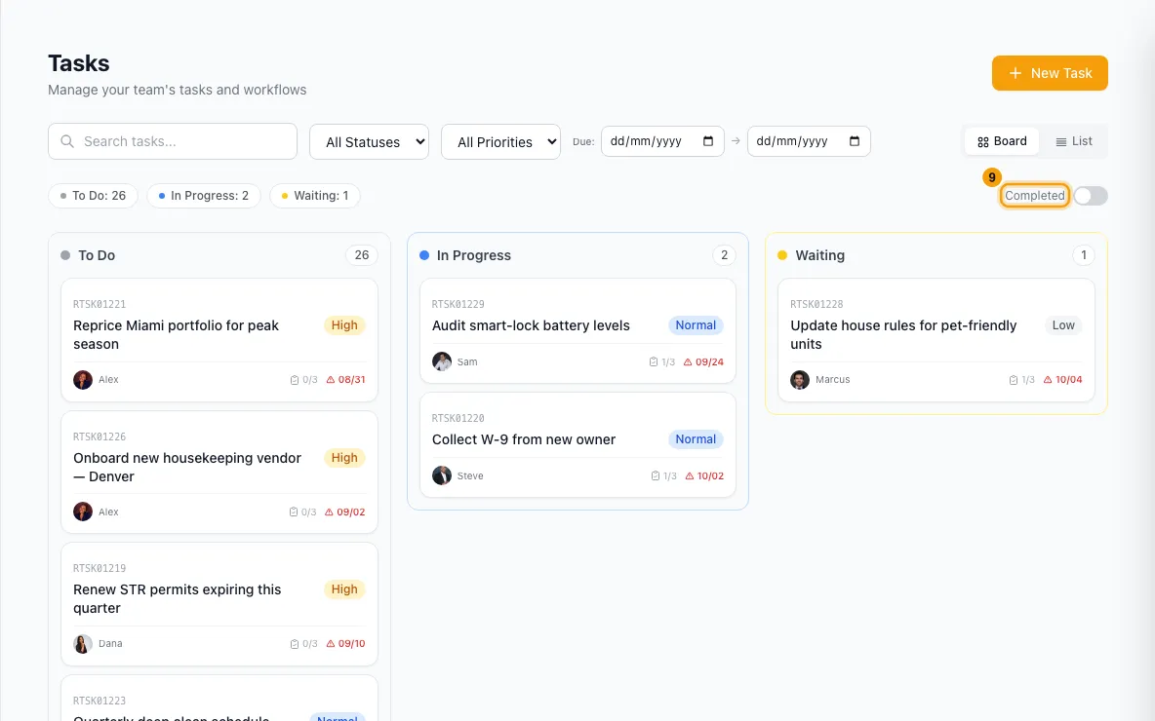Create a New Task
Image resolution: width=1155 pixels, height=721 pixels.
coord(1050,73)
